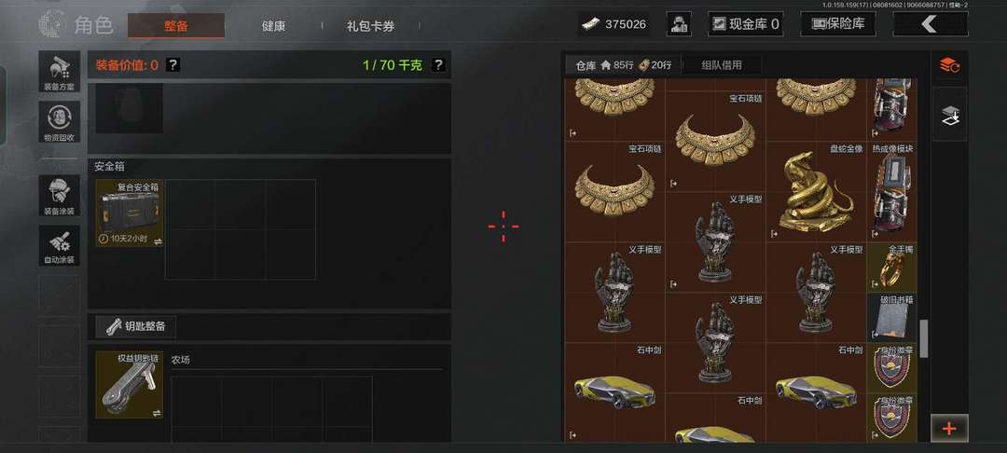Open the 保险库 button

[838, 24]
